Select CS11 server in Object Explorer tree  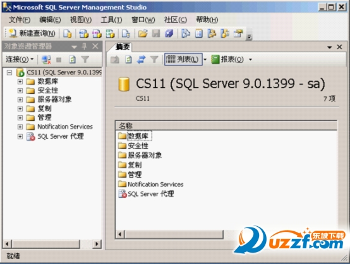click(x=64, y=72)
